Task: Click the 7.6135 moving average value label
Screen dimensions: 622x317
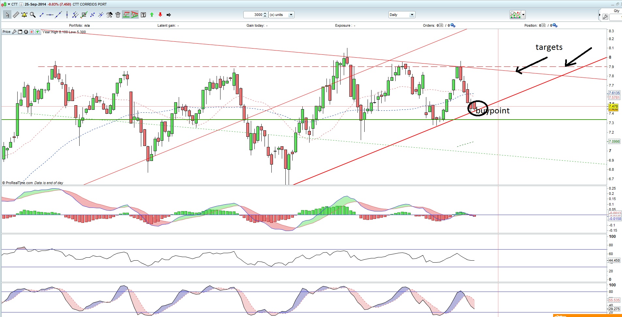Action: pyautogui.click(x=614, y=93)
